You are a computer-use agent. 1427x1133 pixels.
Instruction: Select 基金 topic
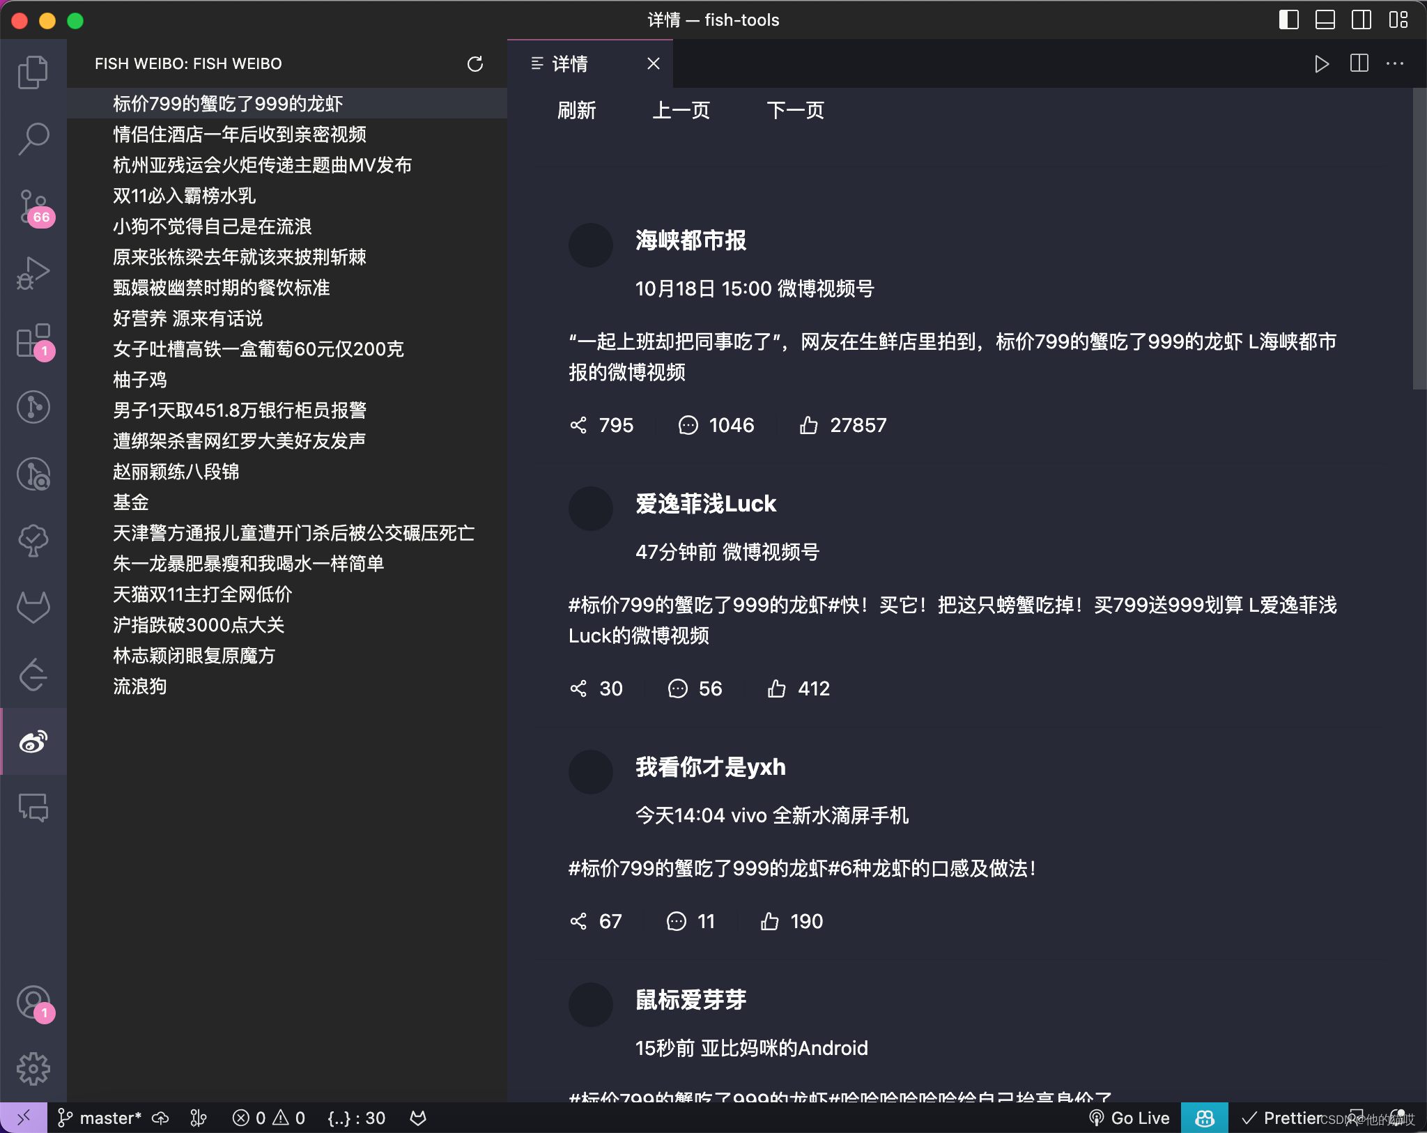pyautogui.click(x=287, y=502)
